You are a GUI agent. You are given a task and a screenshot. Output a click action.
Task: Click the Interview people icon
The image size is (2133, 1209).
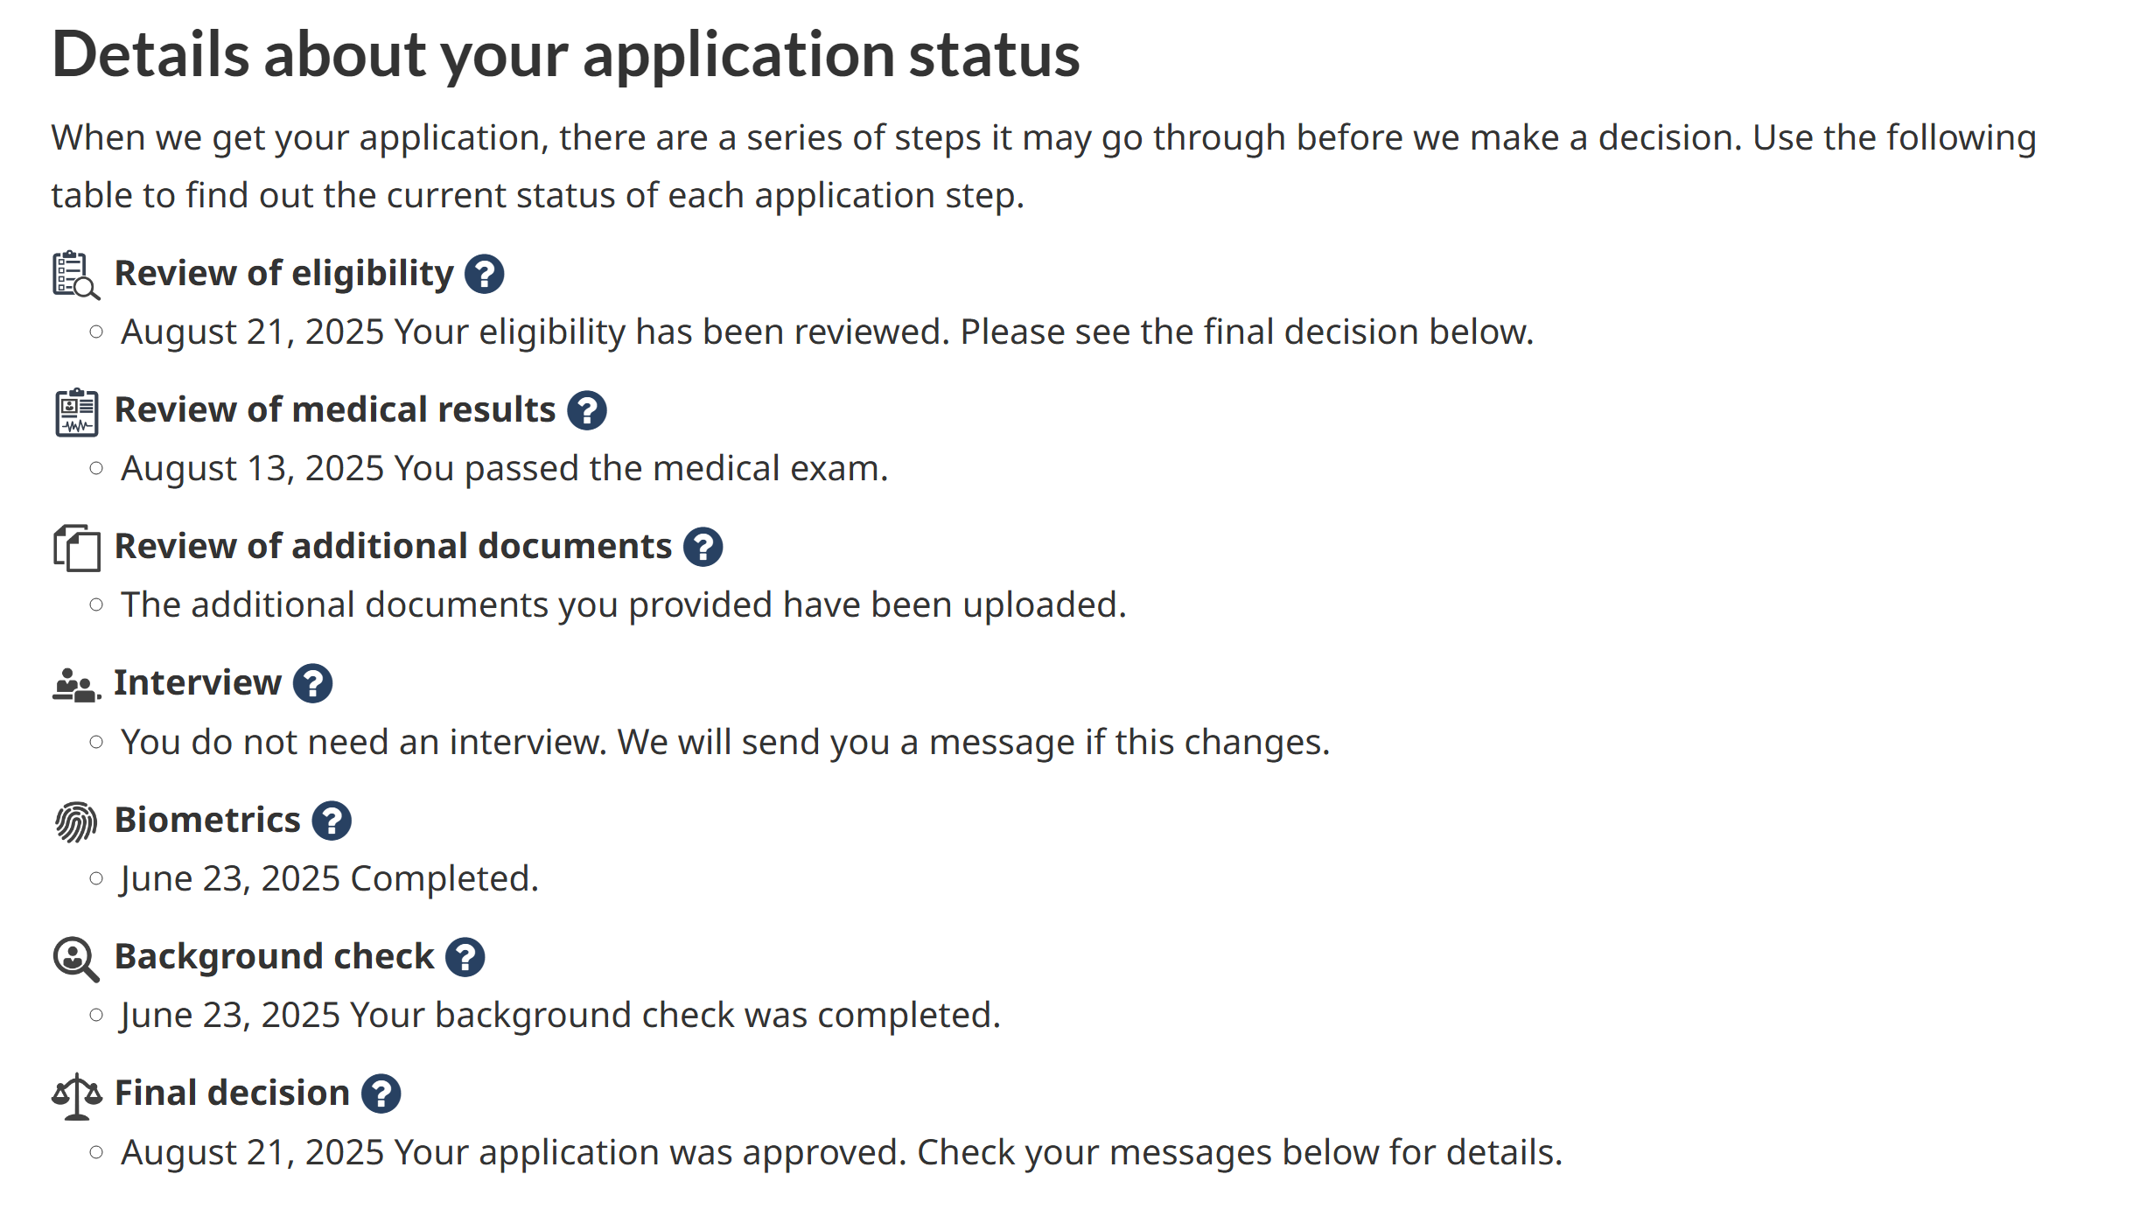coord(76,684)
